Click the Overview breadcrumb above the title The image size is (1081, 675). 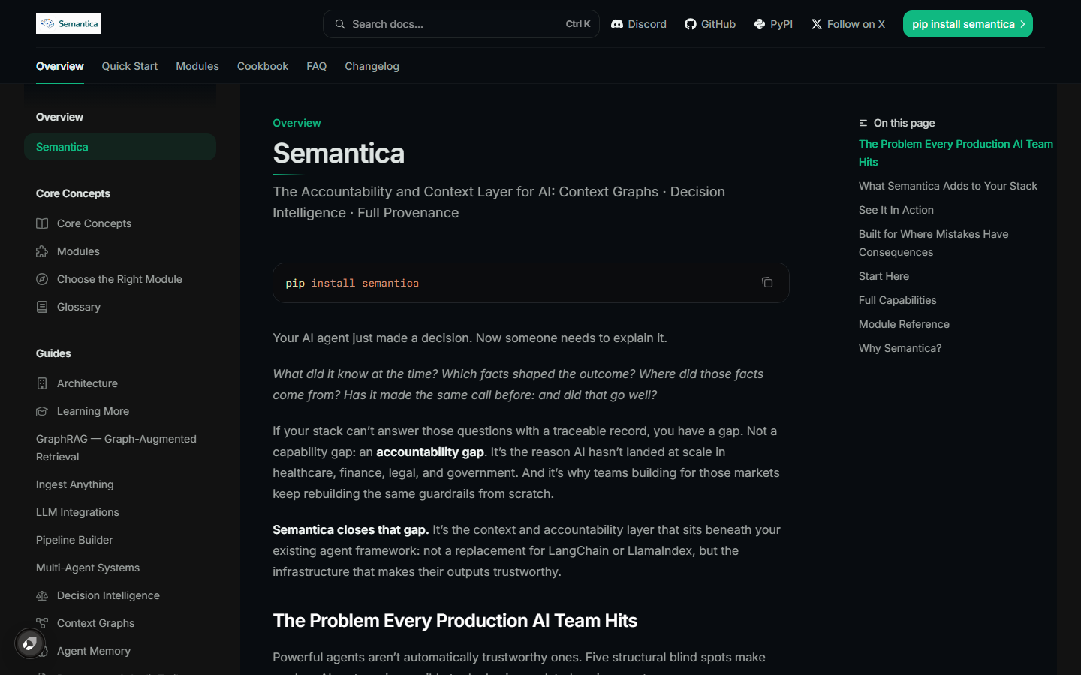point(297,123)
